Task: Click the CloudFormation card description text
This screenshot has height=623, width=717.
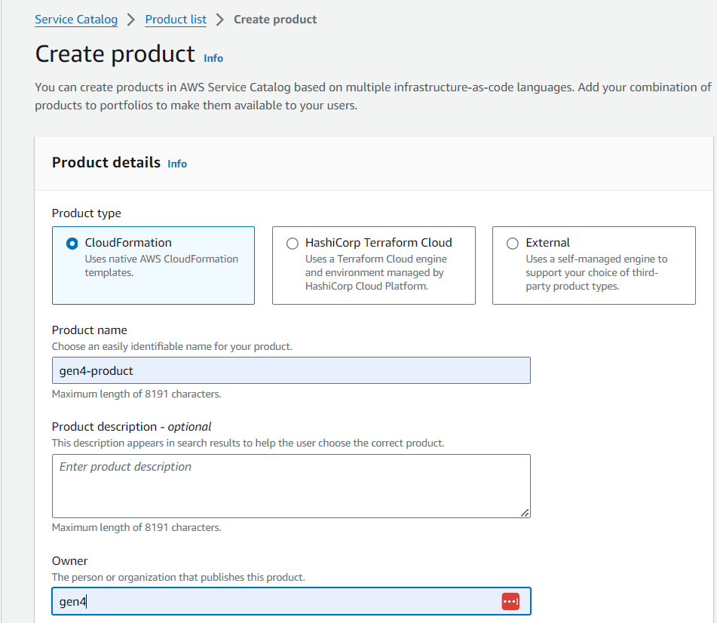Action: click(x=161, y=265)
